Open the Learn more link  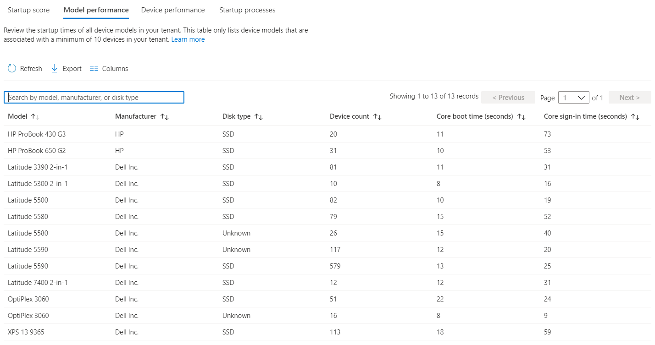tap(188, 39)
